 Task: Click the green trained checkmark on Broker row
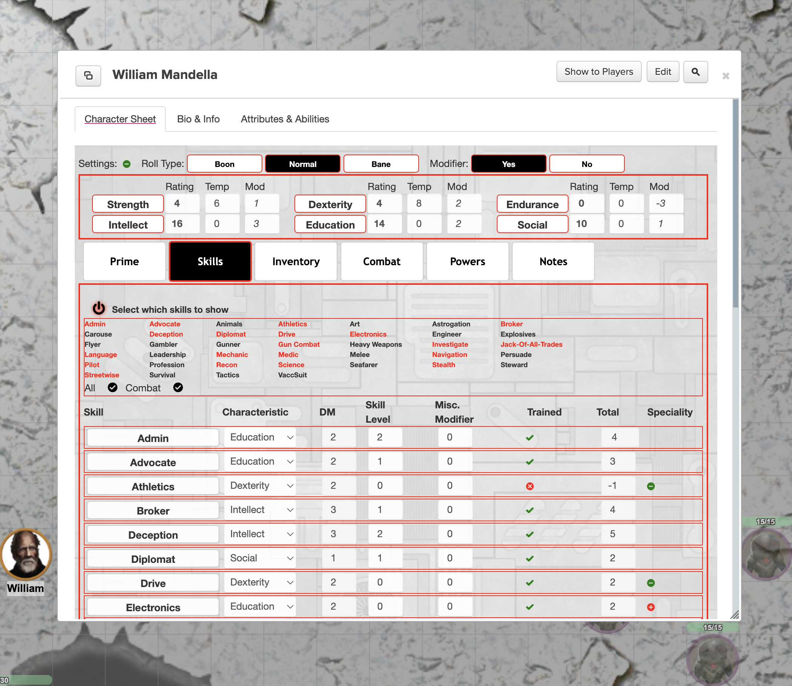[x=530, y=510]
